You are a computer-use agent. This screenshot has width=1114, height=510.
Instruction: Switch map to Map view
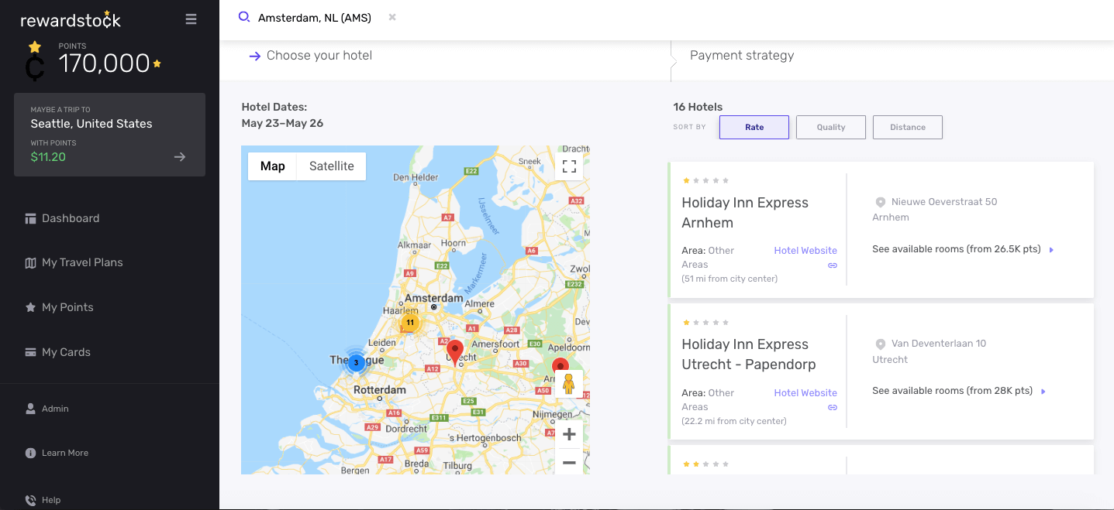pyautogui.click(x=272, y=166)
